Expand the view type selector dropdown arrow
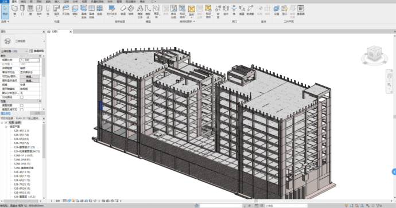396x208 pixels. 44,41
